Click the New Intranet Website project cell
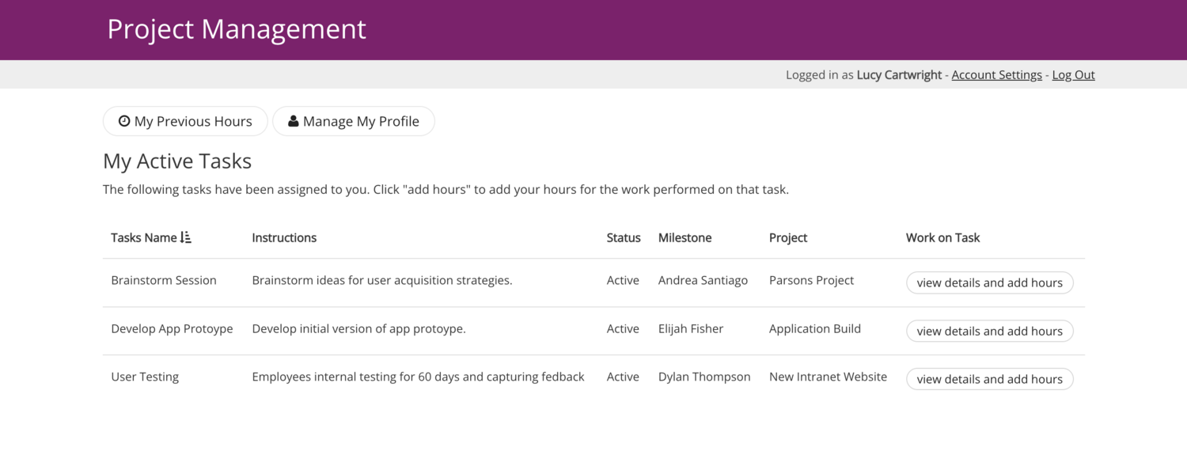 tap(828, 377)
